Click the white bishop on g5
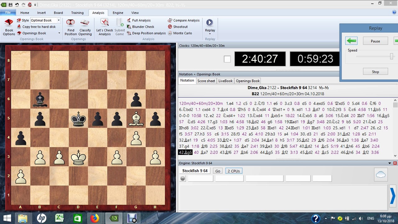 point(136,118)
